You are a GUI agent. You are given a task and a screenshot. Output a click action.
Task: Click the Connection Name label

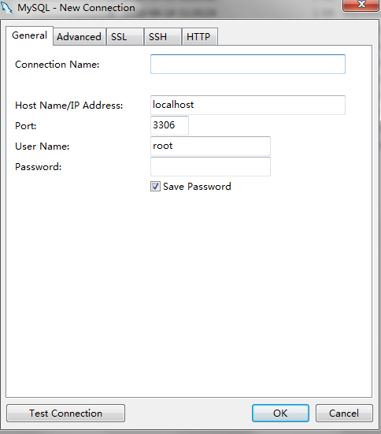tap(57, 65)
